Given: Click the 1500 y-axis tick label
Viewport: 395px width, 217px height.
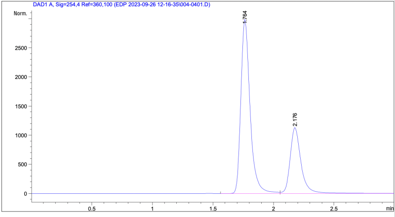Looking at the screenshot, I should pyautogui.click(x=21, y=106).
